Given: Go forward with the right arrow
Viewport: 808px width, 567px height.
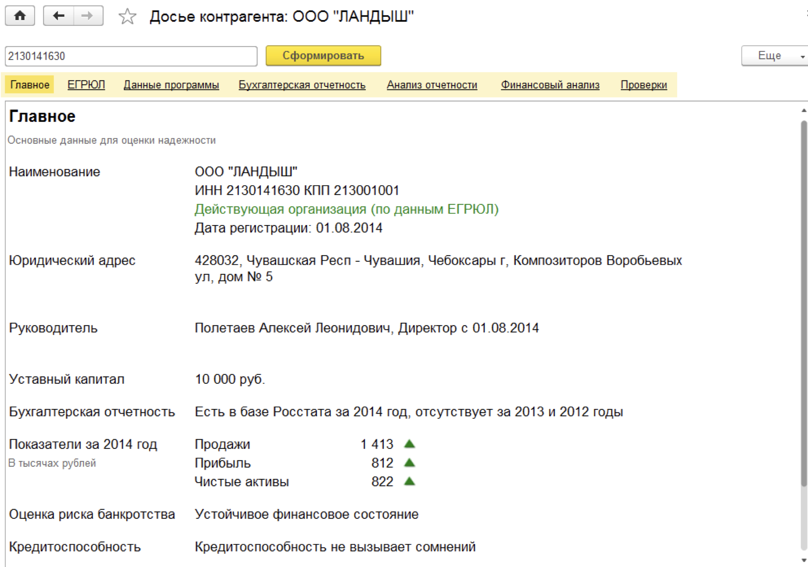Looking at the screenshot, I should (87, 16).
